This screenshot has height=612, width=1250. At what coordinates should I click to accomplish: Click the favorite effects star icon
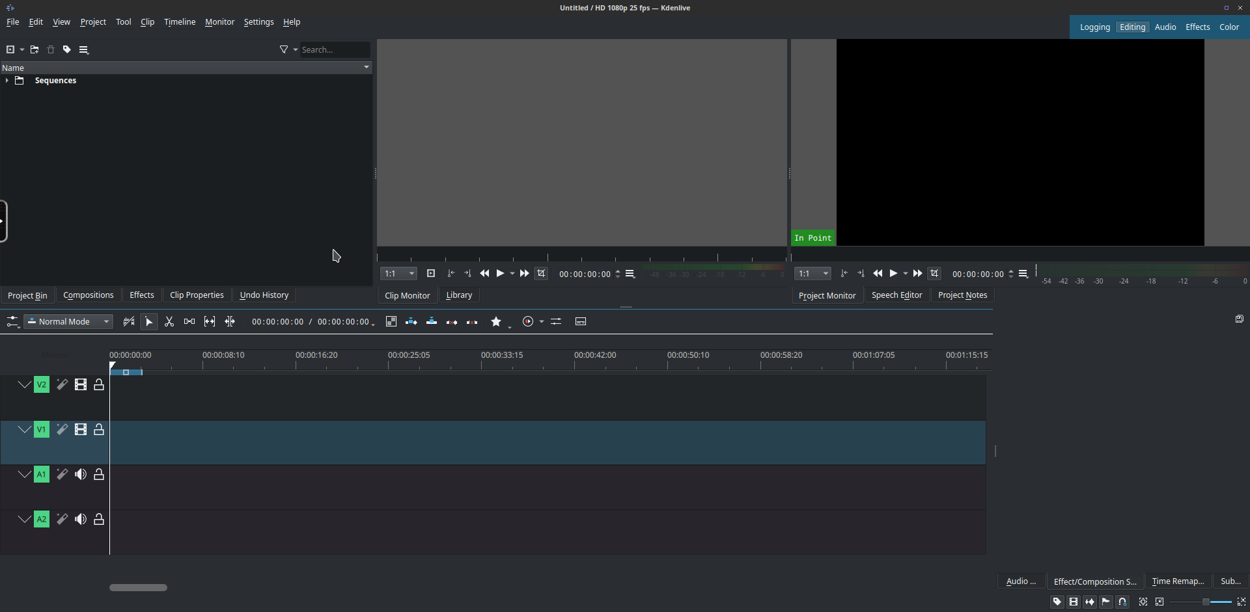coord(496,321)
